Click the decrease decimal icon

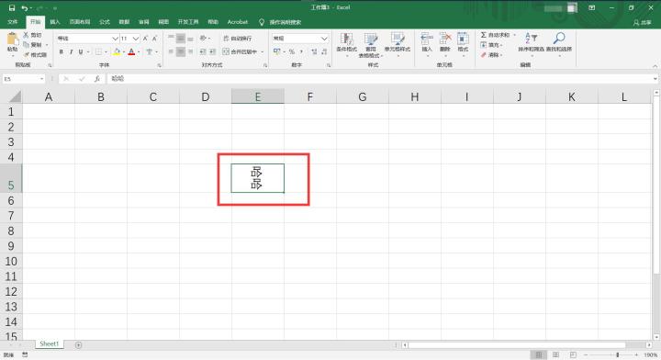(324, 51)
